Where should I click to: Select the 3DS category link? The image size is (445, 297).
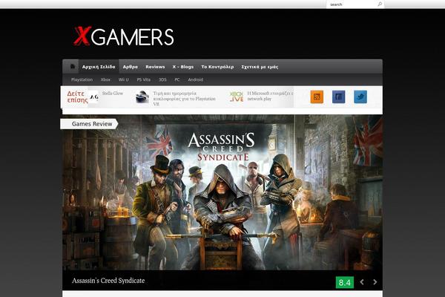coord(162,79)
